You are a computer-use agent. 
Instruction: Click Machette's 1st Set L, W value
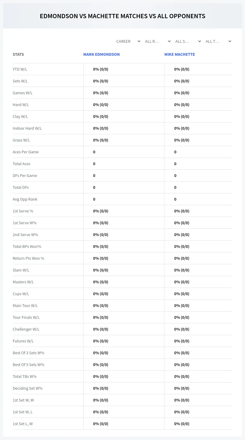(182, 424)
